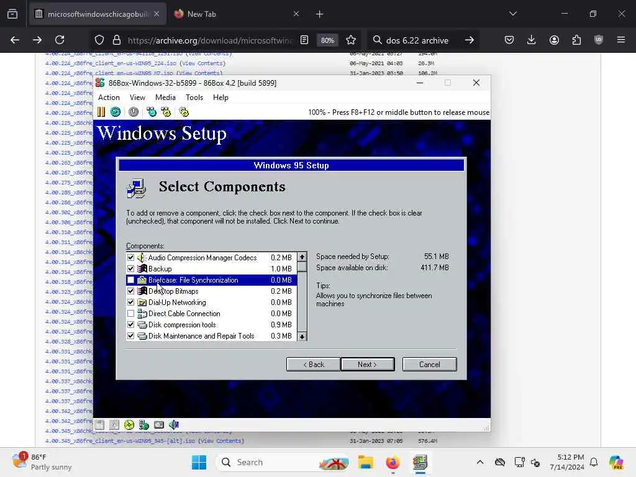The image size is (636, 477).
Task: Uncheck Desktop Bitmaps checkbox
Action: [x=130, y=291]
